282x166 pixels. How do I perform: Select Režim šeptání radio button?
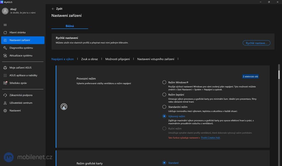164,94
